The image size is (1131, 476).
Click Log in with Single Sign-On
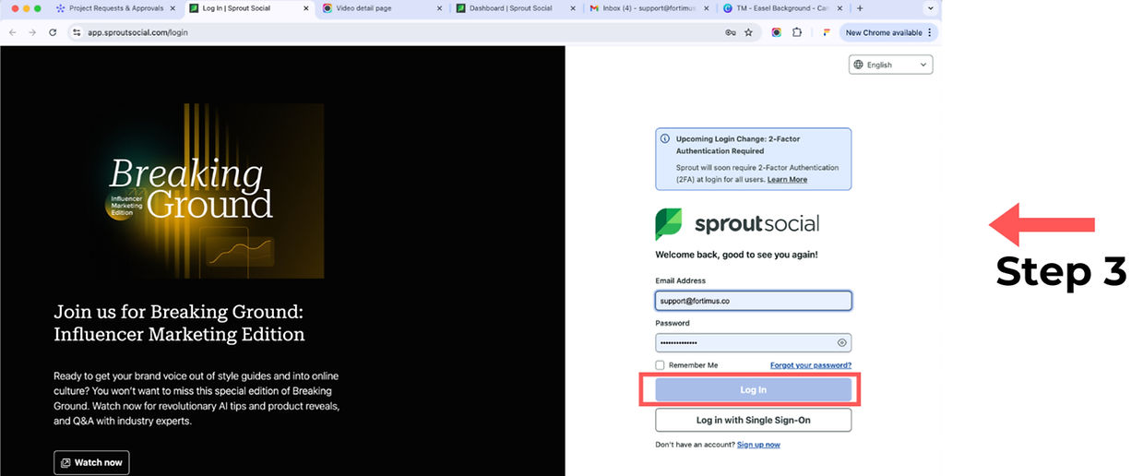click(x=753, y=420)
